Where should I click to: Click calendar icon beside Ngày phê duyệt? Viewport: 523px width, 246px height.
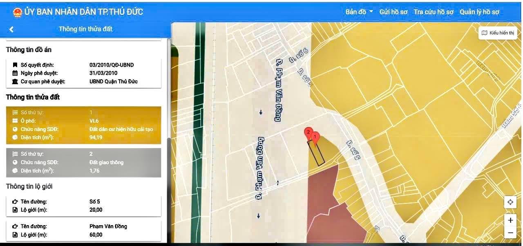(x=15, y=73)
